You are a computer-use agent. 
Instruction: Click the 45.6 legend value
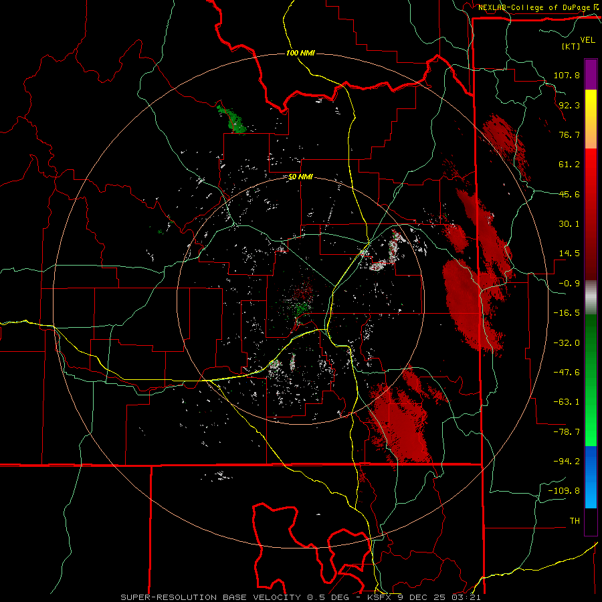[569, 194]
